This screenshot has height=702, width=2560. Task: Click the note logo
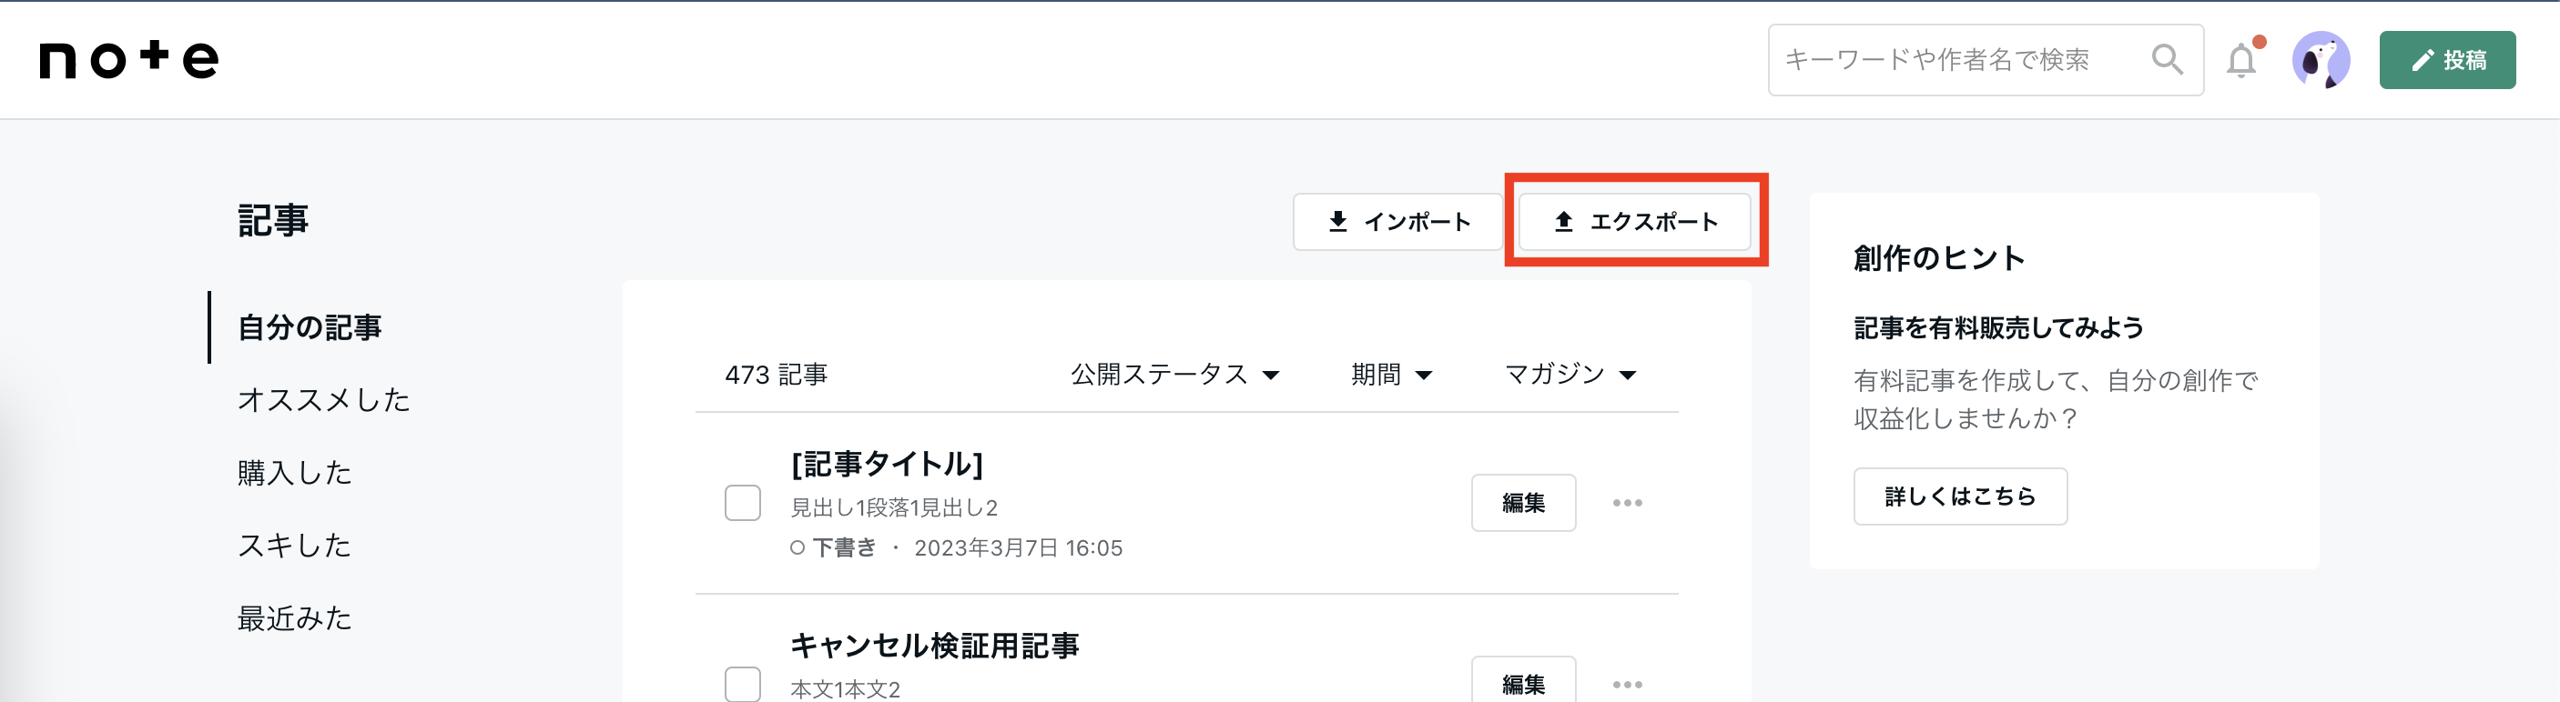(x=129, y=60)
